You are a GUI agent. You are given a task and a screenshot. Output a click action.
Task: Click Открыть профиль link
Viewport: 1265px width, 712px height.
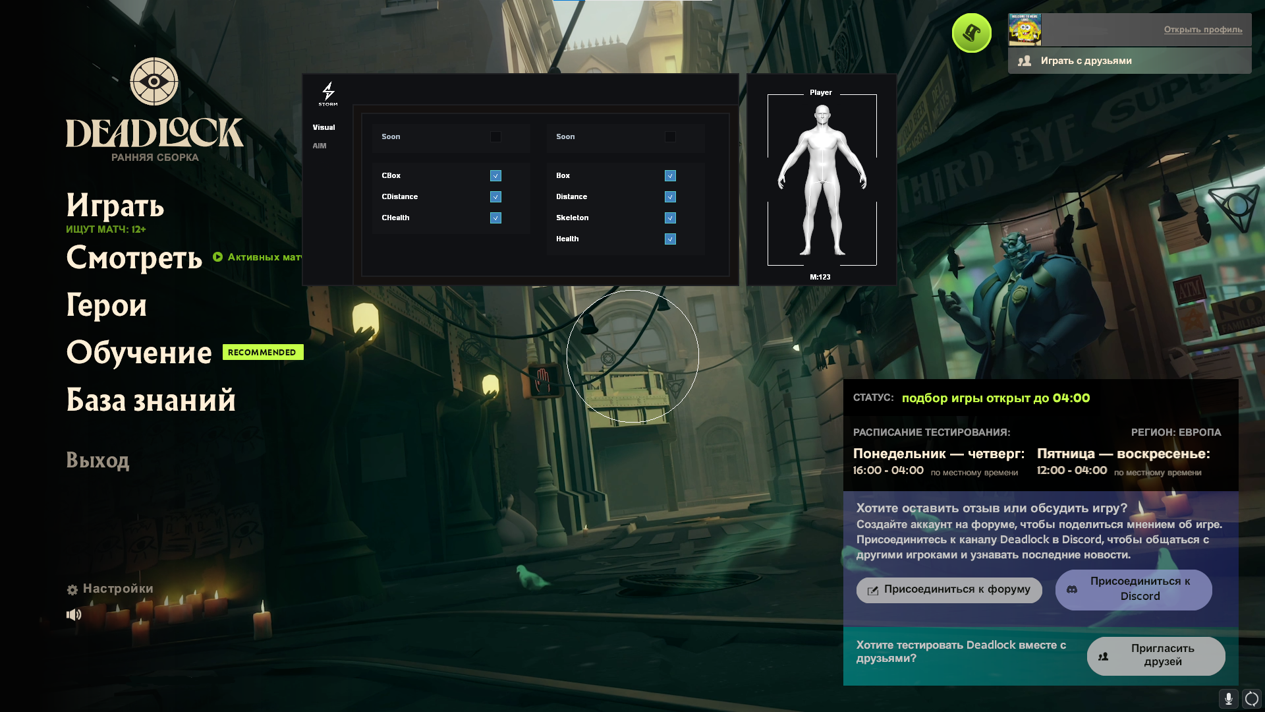click(1202, 30)
